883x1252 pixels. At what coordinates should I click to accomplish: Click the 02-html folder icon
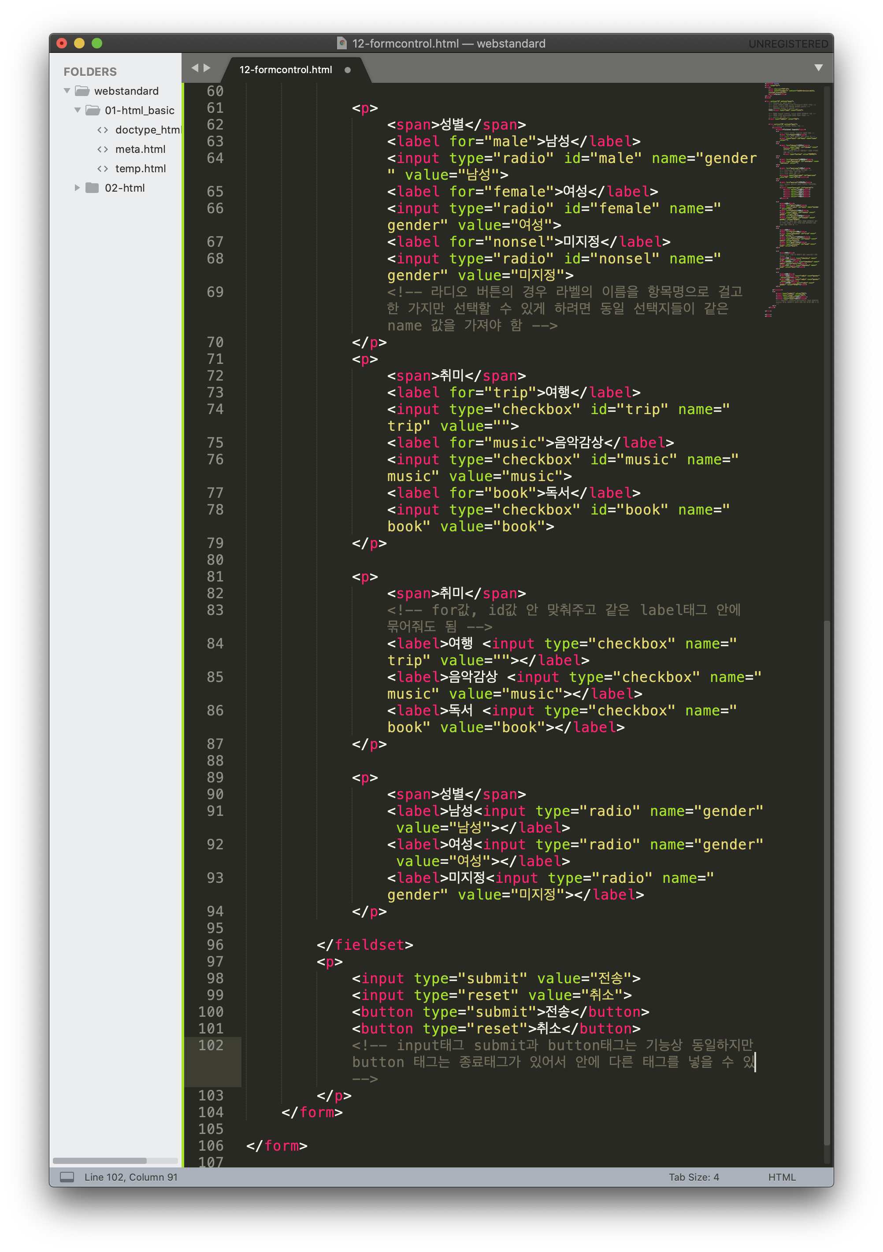click(93, 188)
